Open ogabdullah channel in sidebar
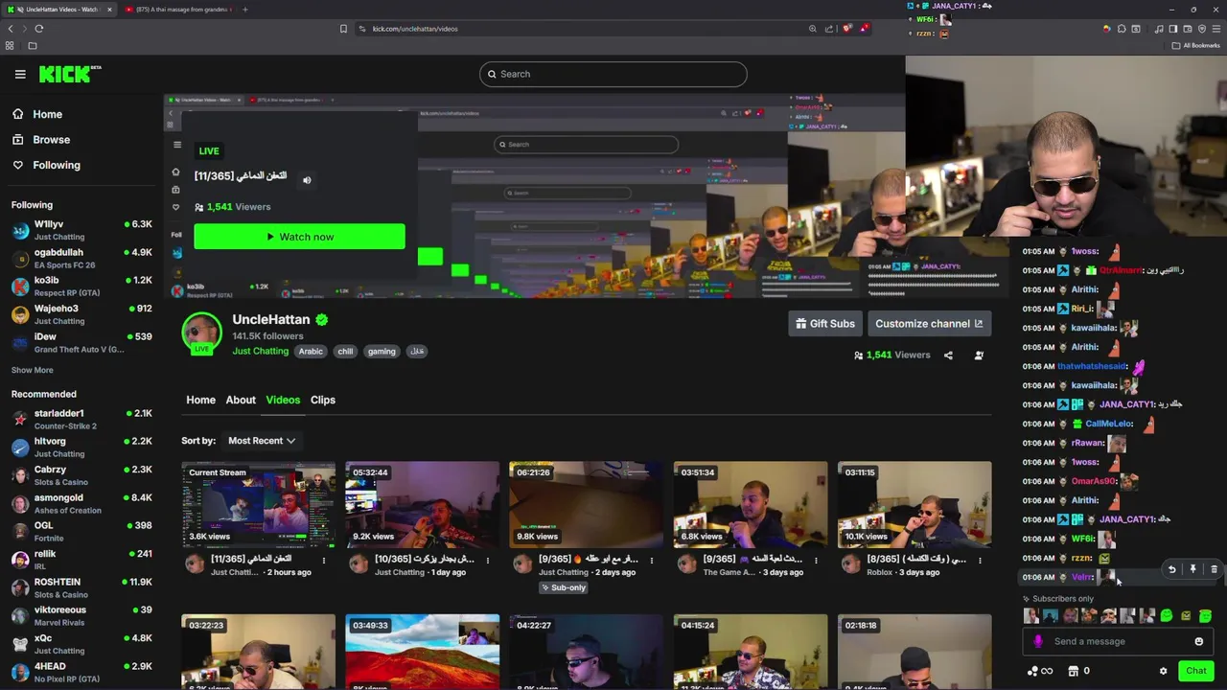1227x690 pixels. 81,259
